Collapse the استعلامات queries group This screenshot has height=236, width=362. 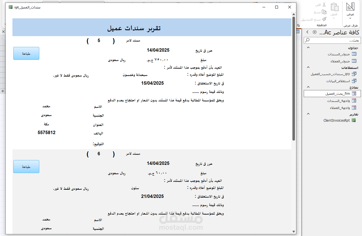pos(308,67)
